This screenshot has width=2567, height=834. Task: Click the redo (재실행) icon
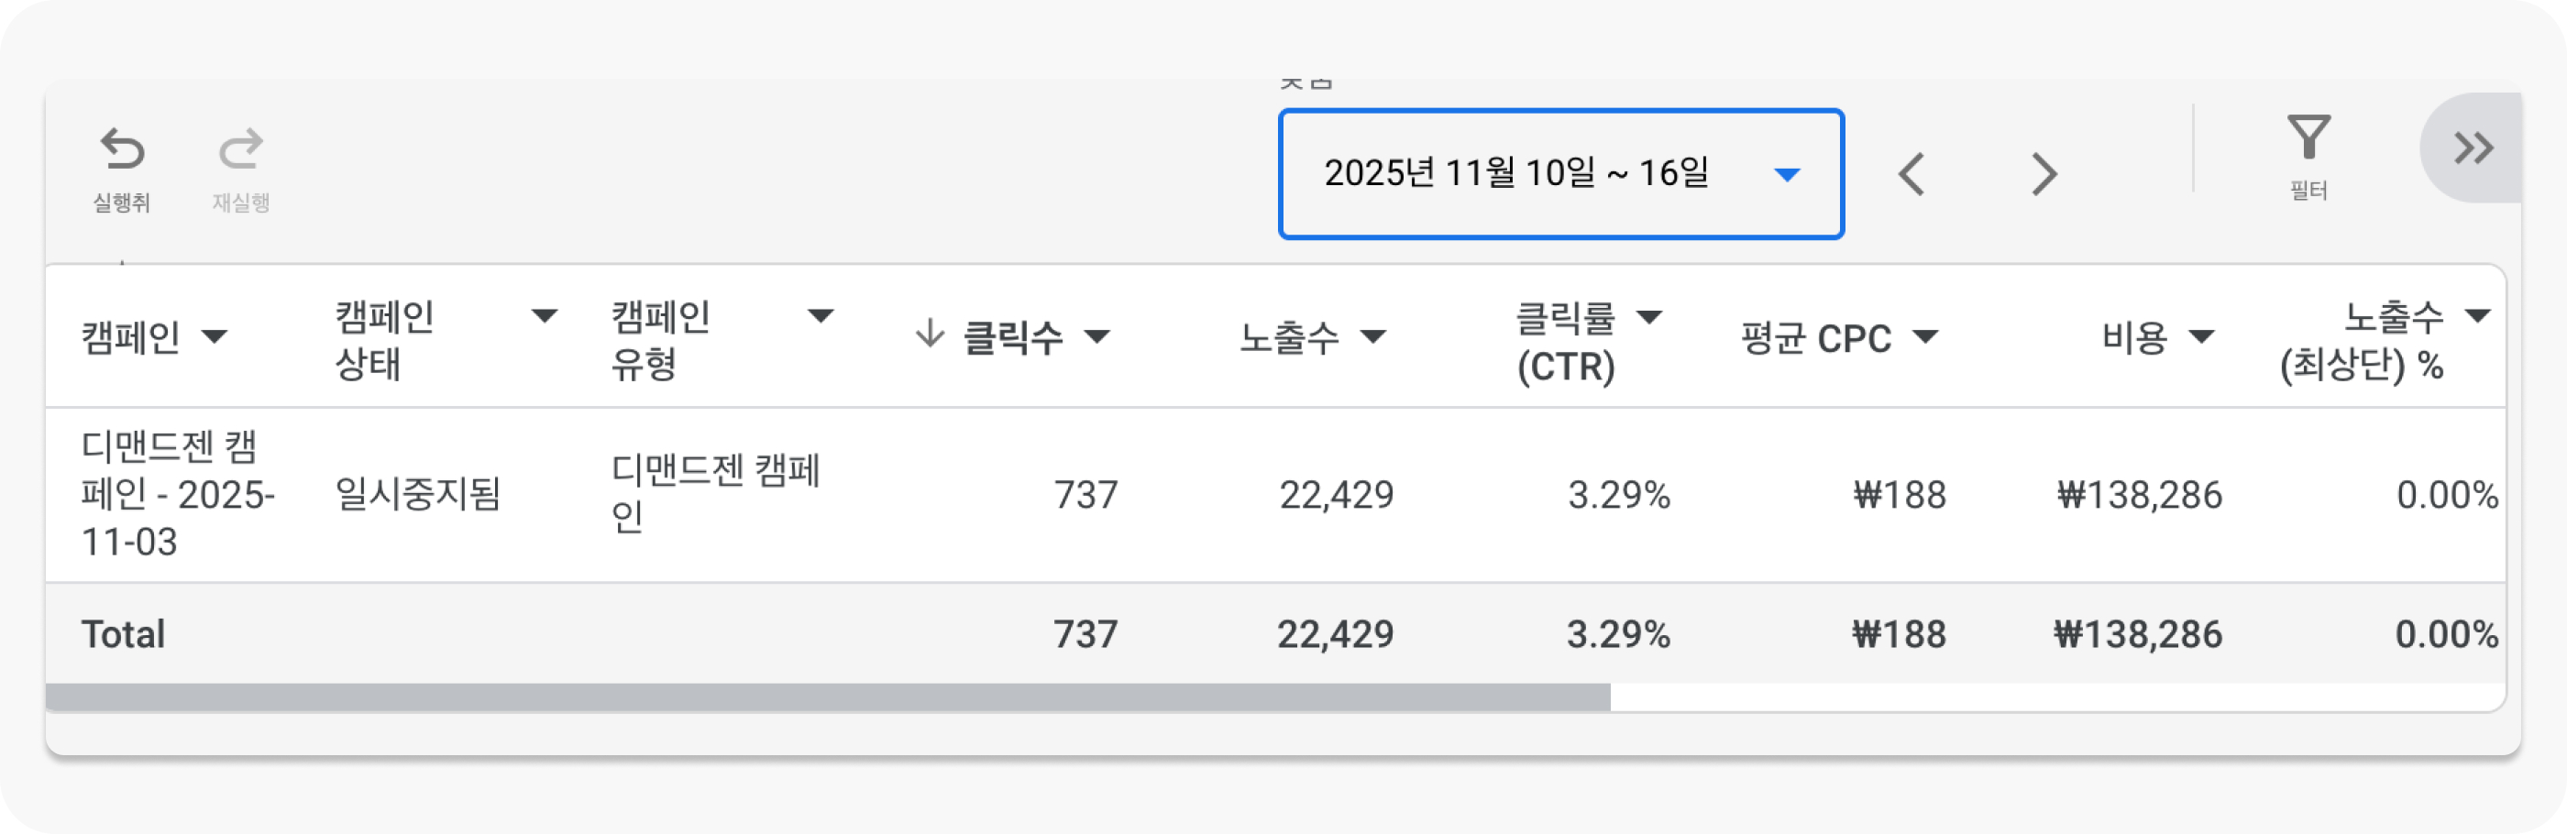[x=239, y=149]
